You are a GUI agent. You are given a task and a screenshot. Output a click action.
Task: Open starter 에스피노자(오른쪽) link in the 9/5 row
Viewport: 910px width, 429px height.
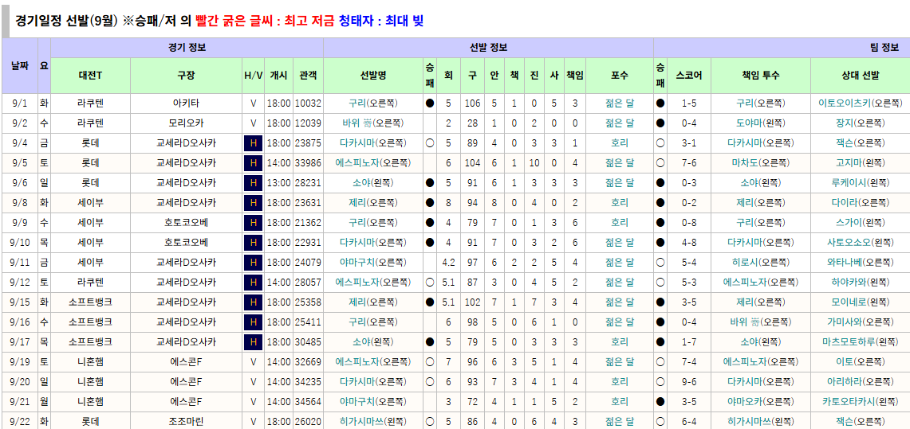(373, 163)
